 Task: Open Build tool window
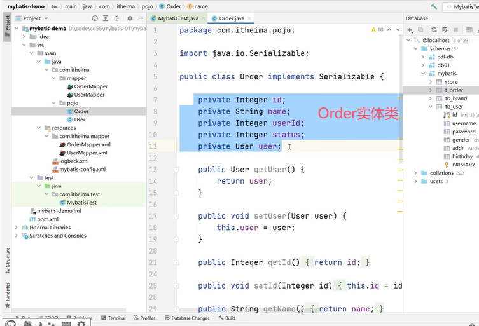tap(227, 318)
